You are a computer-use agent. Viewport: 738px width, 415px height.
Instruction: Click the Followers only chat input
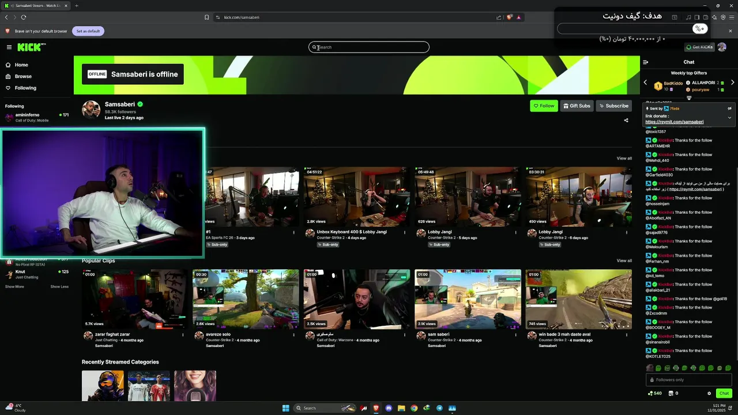pyautogui.click(x=689, y=380)
